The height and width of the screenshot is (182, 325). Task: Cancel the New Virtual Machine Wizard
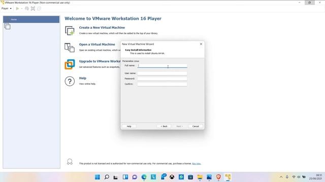pyautogui.click(x=196, y=126)
